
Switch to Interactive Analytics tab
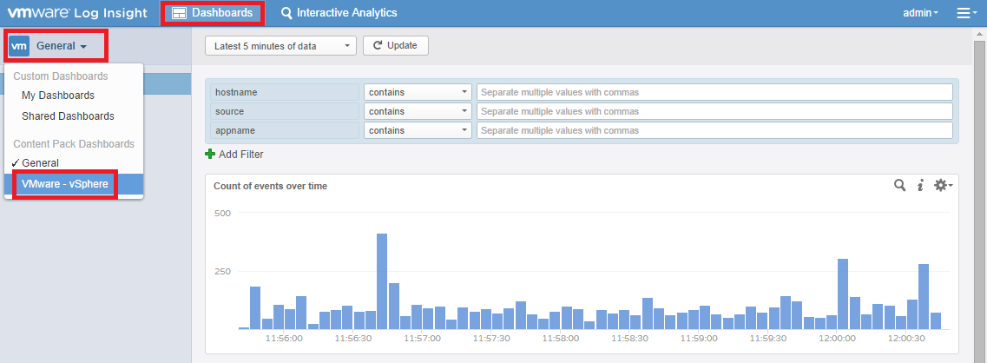click(x=339, y=13)
